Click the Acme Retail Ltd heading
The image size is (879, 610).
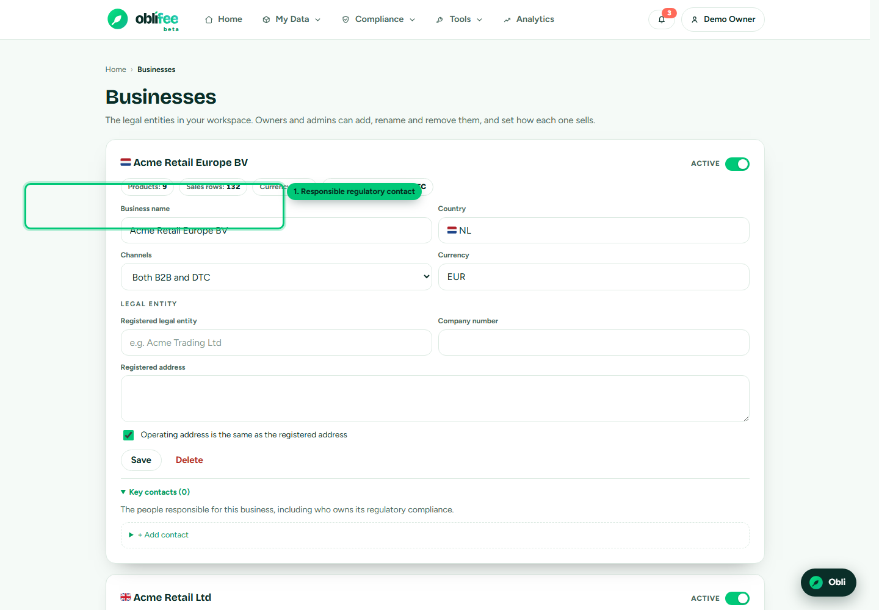172,597
